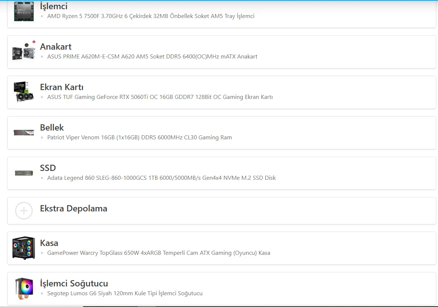
Task: Click the ASUS TUF graphics card thumbnail
Action: (x=24, y=92)
